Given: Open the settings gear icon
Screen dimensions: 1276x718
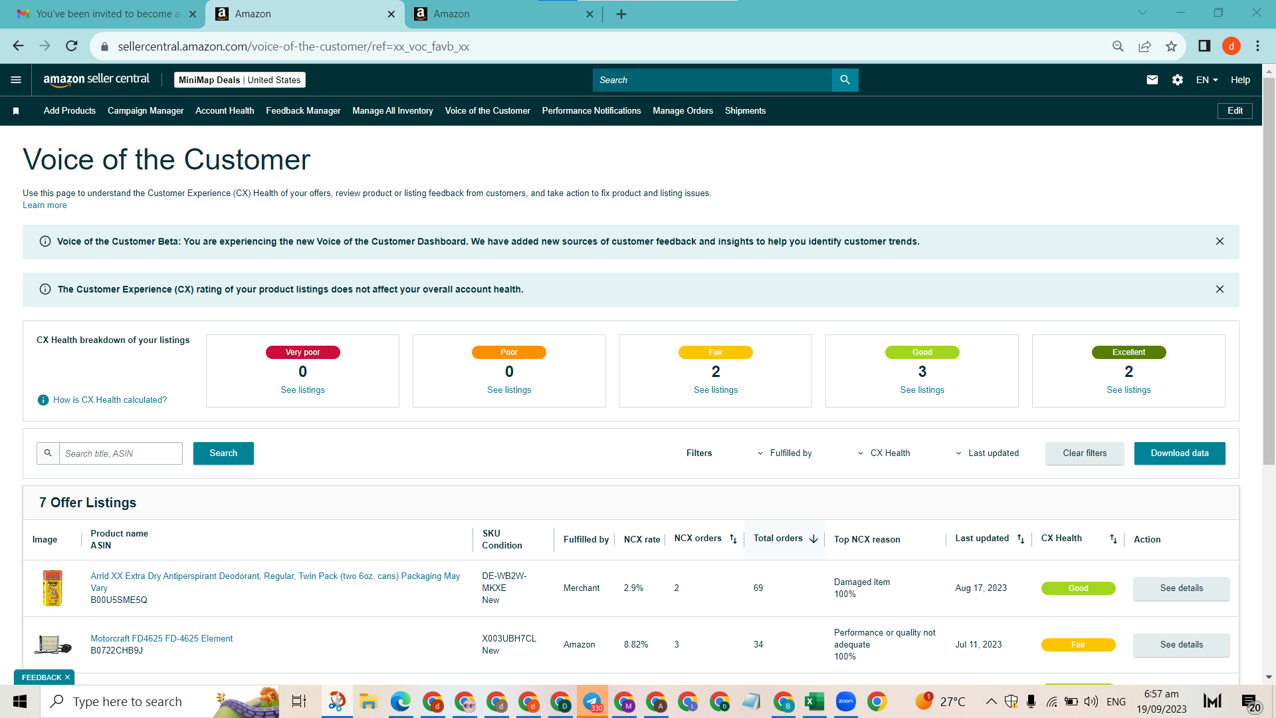Looking at the screenshot, I should (1178, 80).
